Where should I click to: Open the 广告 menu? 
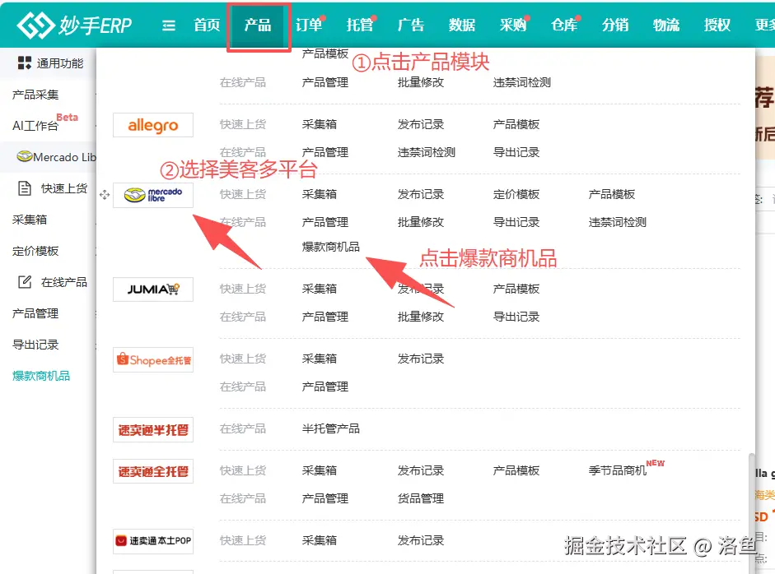point(411,25)
